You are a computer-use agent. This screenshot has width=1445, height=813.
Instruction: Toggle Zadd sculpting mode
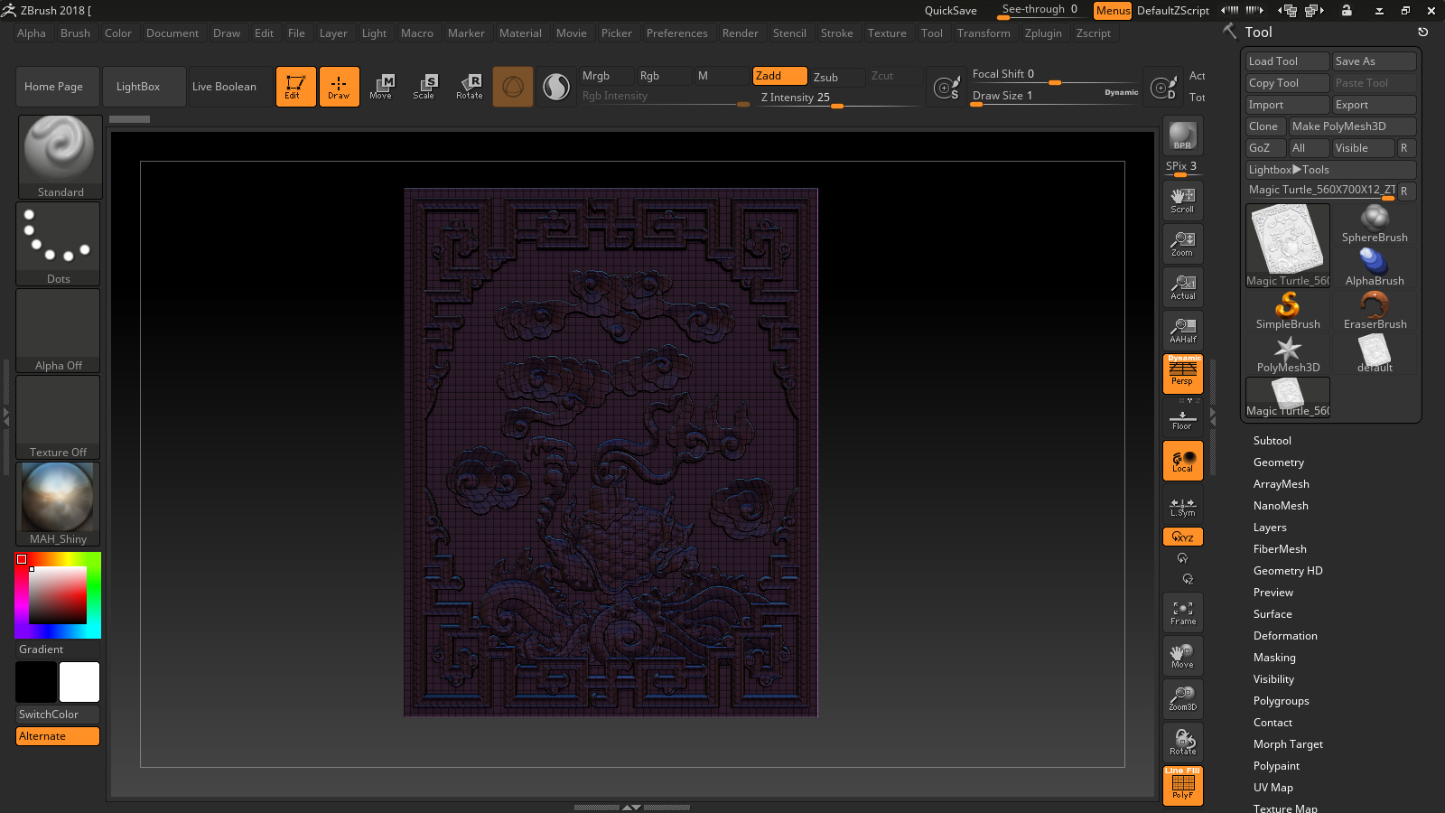click(x=778, y=76)
